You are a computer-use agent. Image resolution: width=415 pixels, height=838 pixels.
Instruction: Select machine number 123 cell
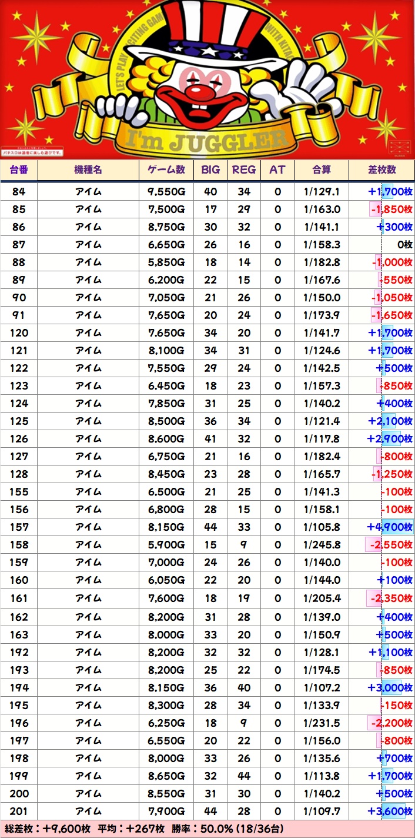click(x=19, y=386)
